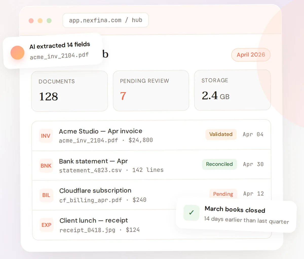Click 'receipt_0418.jpg · $124' text

100,230
